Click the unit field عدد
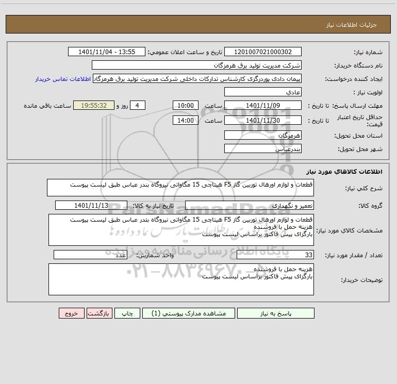Viewport: 397px width, 384px height. (90, 255)
